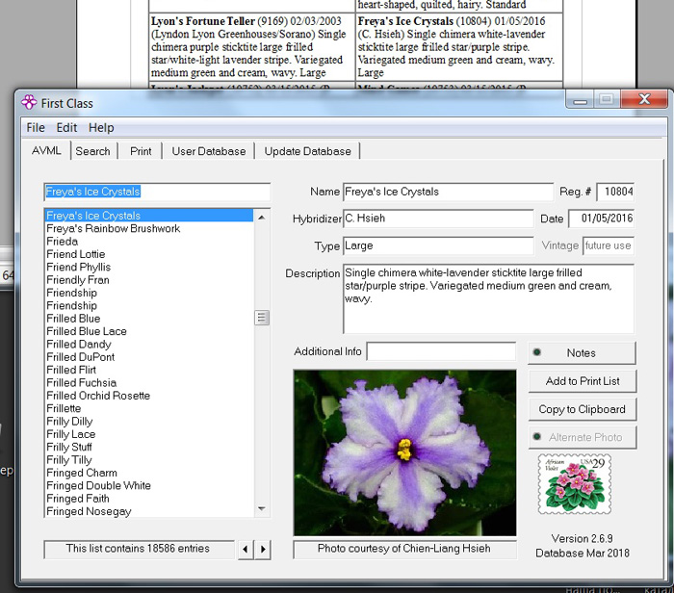Click the Type field showing Large

(x=438, y=245)
